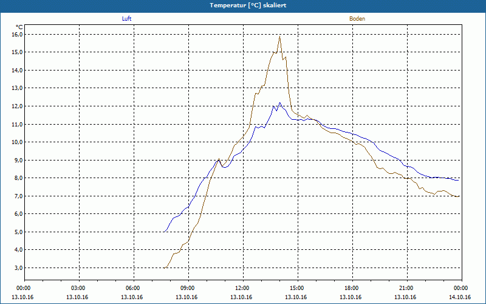Click the 21:00 time axis label

pos(407,288)
